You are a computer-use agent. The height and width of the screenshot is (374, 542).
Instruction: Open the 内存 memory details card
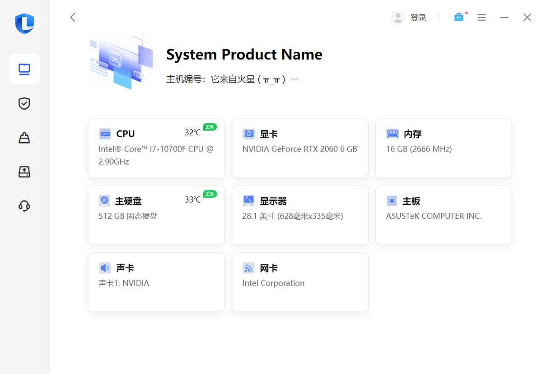pyautogui.click(x=443, y=148)
